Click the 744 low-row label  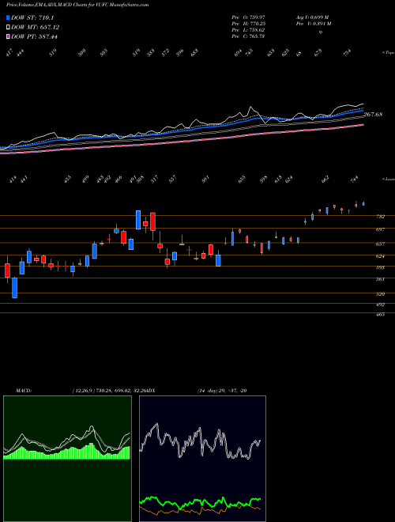click(355, 180)
